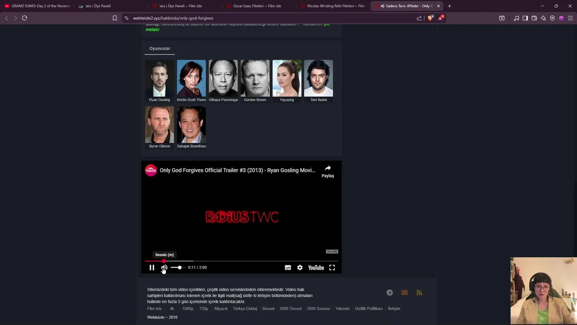
Task: Open video on YouTube via logo
Action: click(x=316, y=268)
